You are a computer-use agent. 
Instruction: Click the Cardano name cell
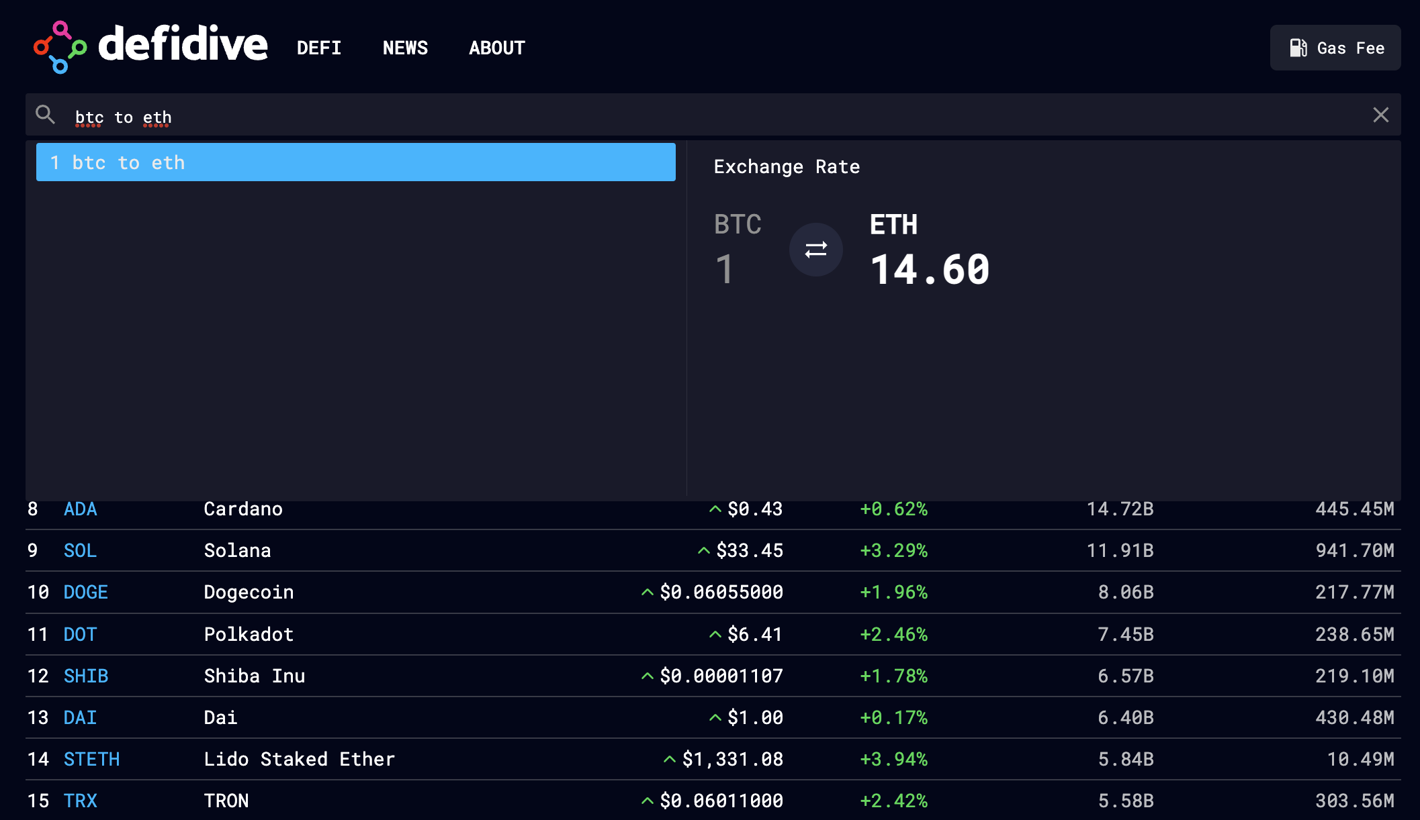click(243, 509)
